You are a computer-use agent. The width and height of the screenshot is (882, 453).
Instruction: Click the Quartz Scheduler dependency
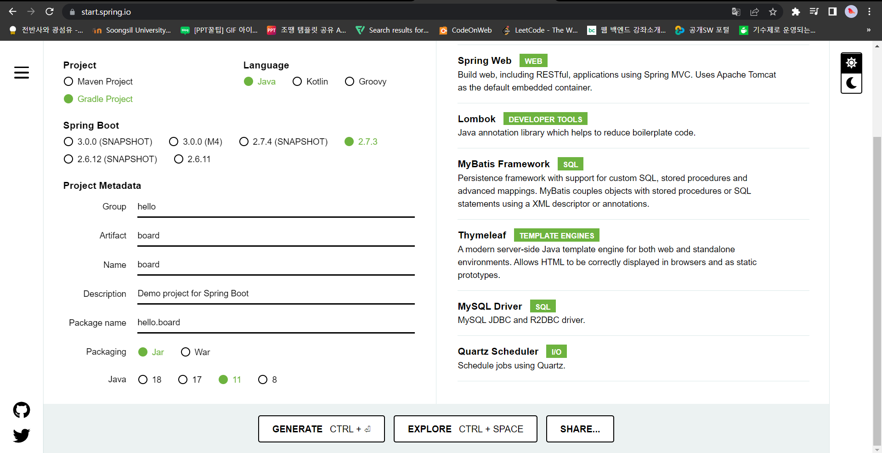click(x=633, y=358)
